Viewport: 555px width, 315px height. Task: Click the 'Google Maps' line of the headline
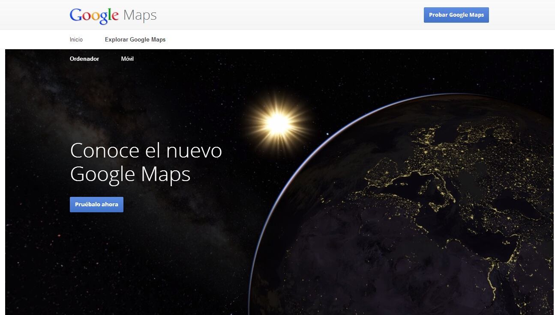tap(130, 174)
